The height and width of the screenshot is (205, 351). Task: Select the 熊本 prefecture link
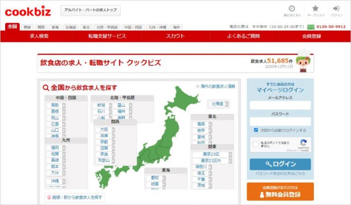pyautogui.click(x=55, y=166)
